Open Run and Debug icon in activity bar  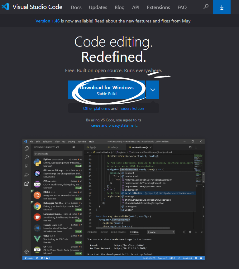pyautogui.click(x=26, y=175)
